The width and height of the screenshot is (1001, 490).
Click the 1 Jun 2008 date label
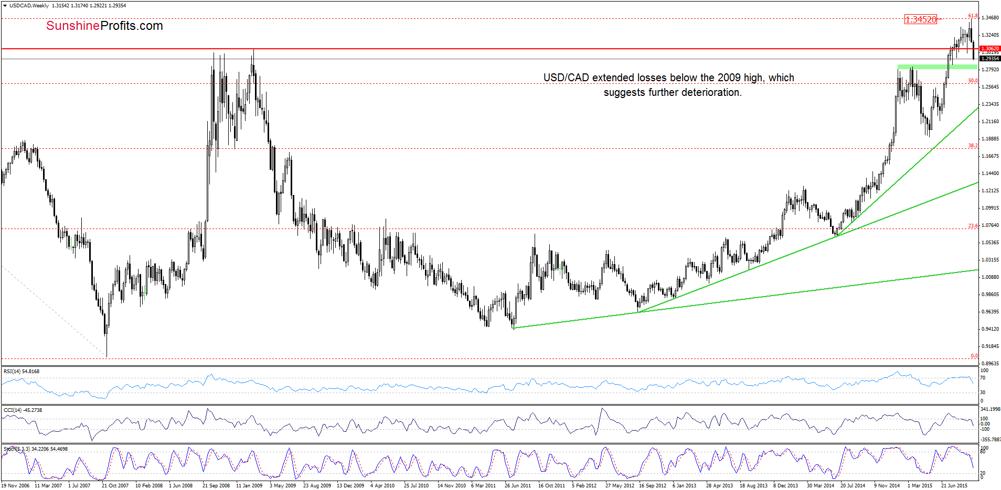[181, 486]
